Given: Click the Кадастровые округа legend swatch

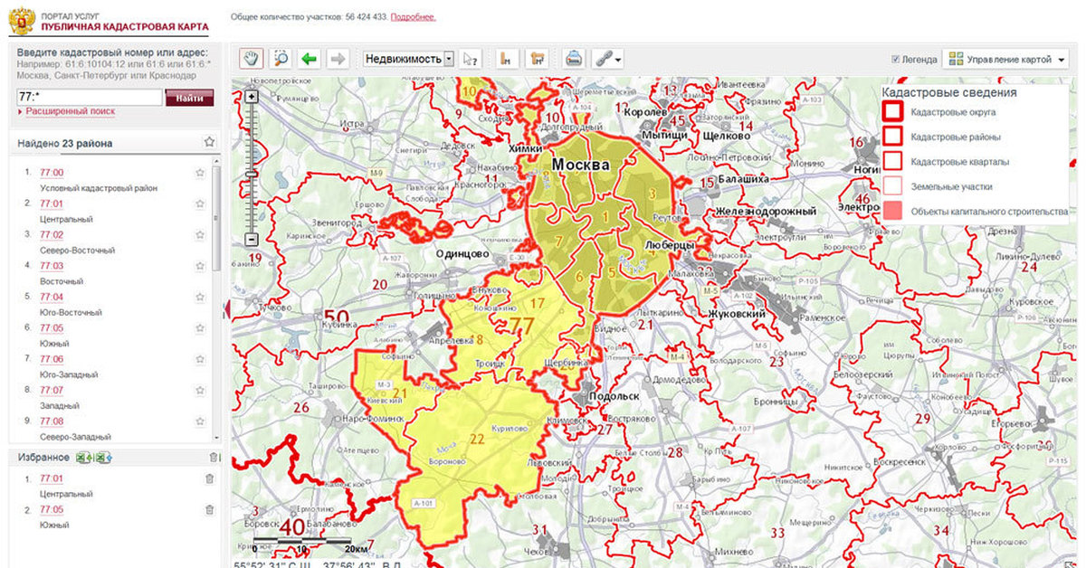Looking at the screenshot, I should [x=892, y=112].
